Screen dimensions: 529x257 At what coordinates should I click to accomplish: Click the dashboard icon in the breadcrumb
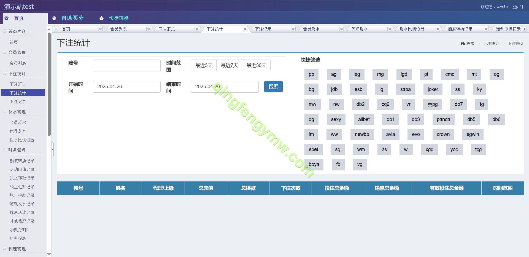[463, 44]
